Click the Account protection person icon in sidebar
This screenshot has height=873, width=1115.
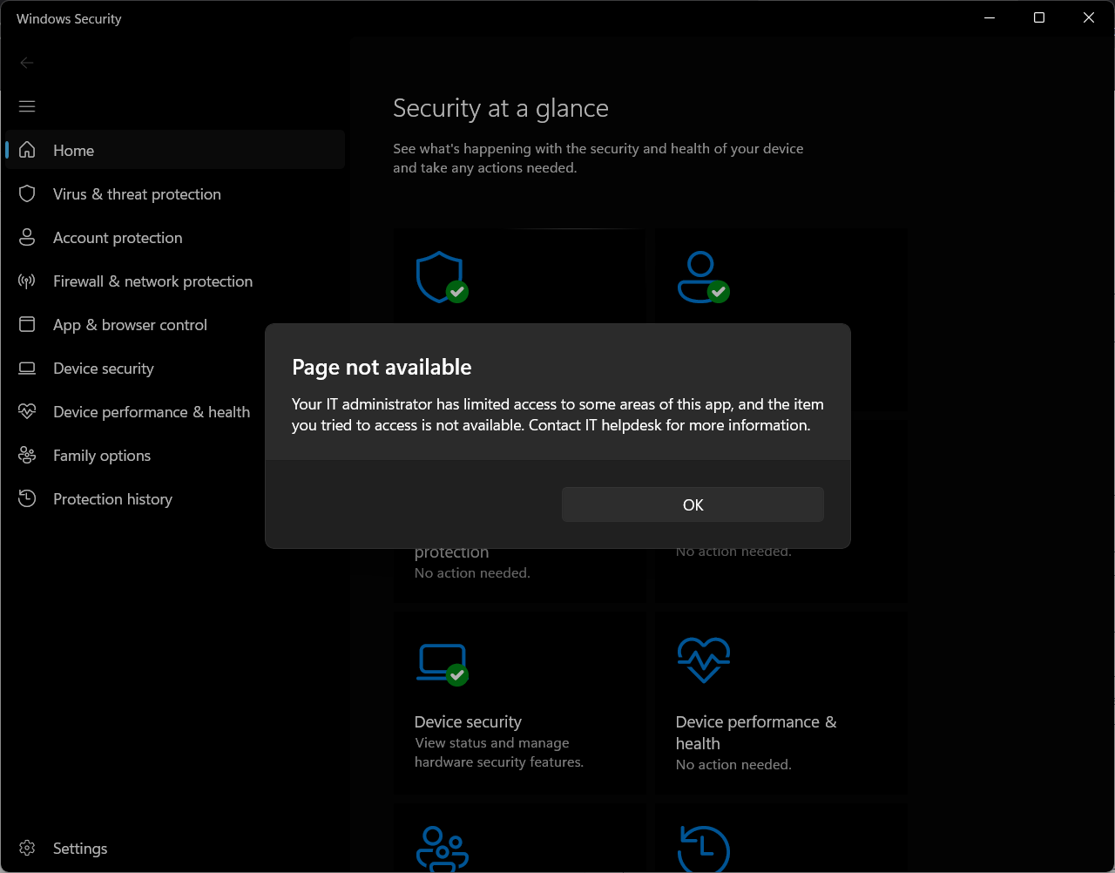(x=27, y=237)
